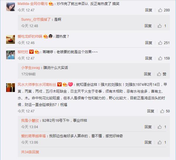Open 小学生swag user profile link

(x=30, y=68)
